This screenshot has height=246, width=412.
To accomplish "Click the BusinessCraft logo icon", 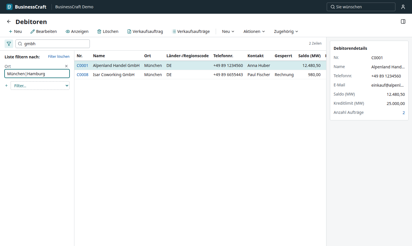I will tap(9, 7).
